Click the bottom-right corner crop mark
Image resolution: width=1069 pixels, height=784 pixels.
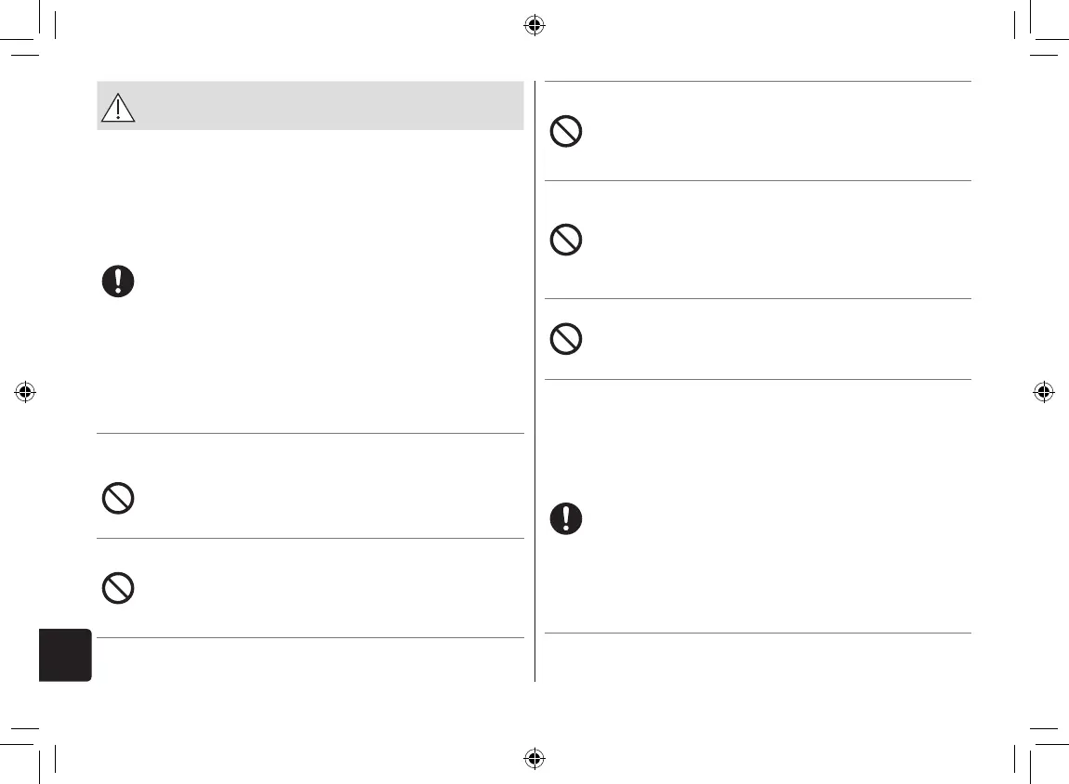coord(1030,745)
